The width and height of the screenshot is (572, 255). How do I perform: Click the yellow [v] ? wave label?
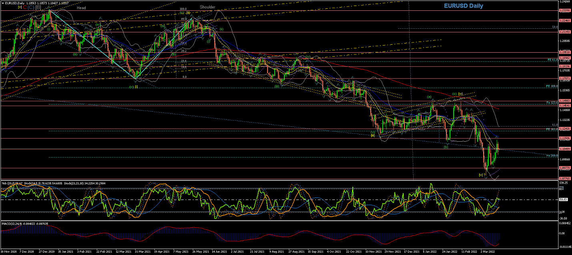pyautogui.click(x=482, y=175)
